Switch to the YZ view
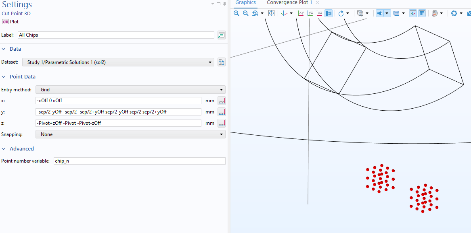The width and height of the screenshot is (471, 233). pos(310,13)
